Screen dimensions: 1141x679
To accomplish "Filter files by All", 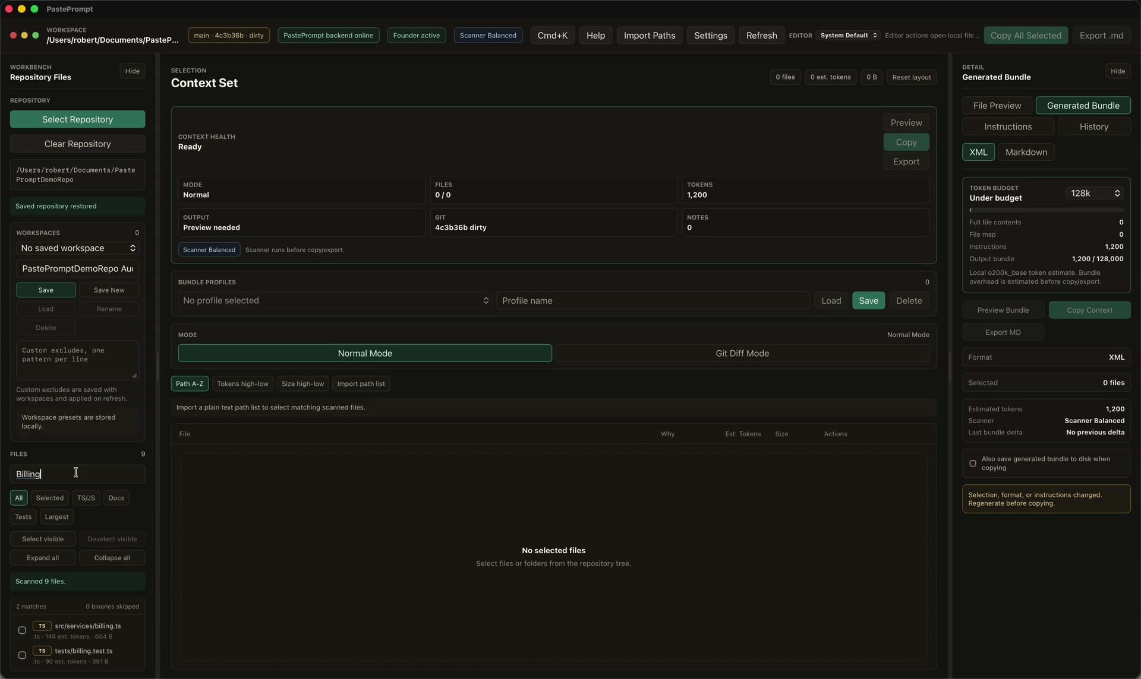I will coord(19,498).
